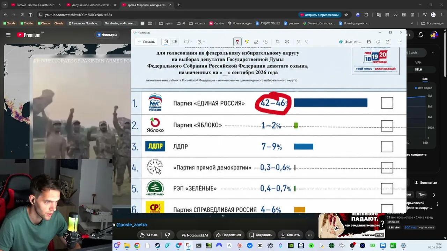The width and height of the screenshot is (447, 251).
Task: Tick the ЛДПР ballot checkbox
Action: [387, 146]
